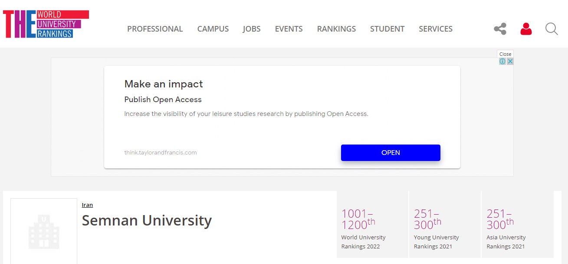Open the SERVICES menu
Image resolution: width=568 pixels, height=264 pixels.
coord(436,29)
